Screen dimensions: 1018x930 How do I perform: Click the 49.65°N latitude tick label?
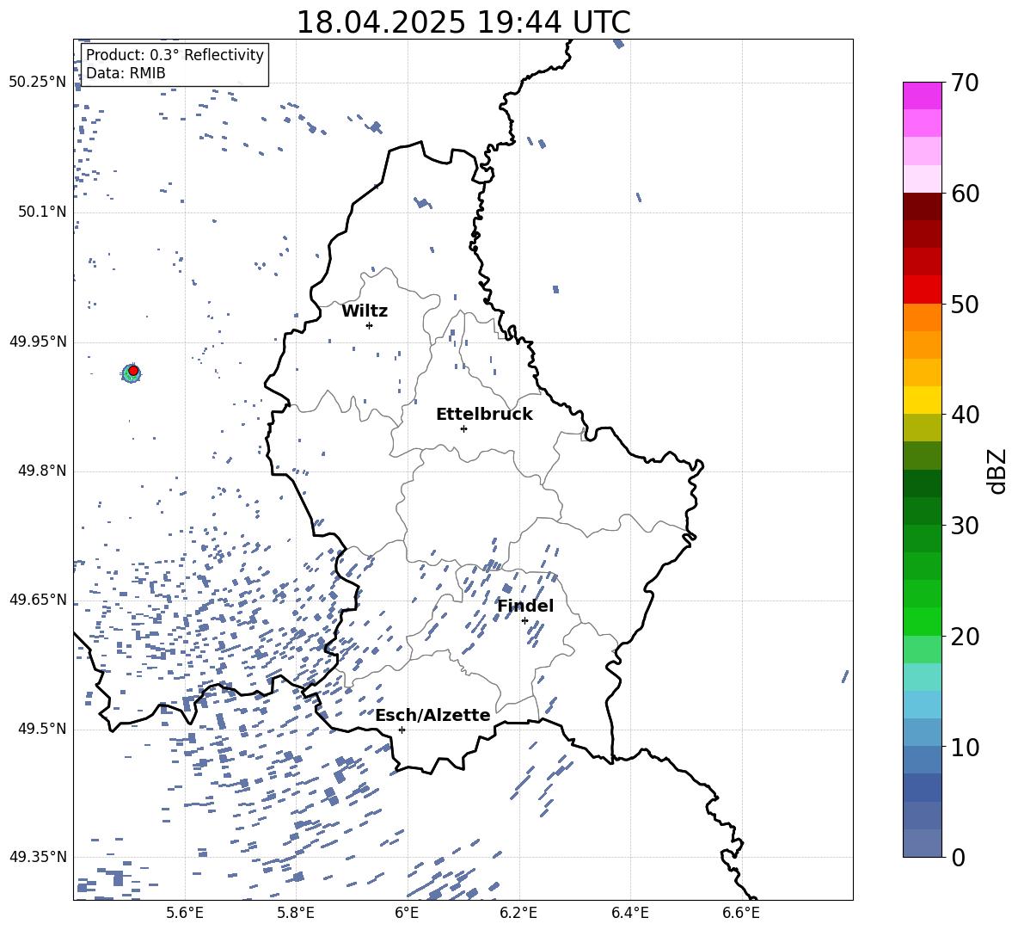(38, 600)
